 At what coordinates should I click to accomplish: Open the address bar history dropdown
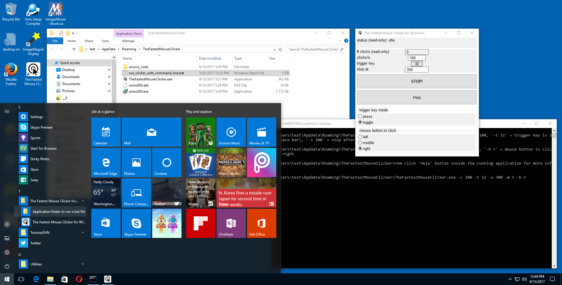pos(274,49)
